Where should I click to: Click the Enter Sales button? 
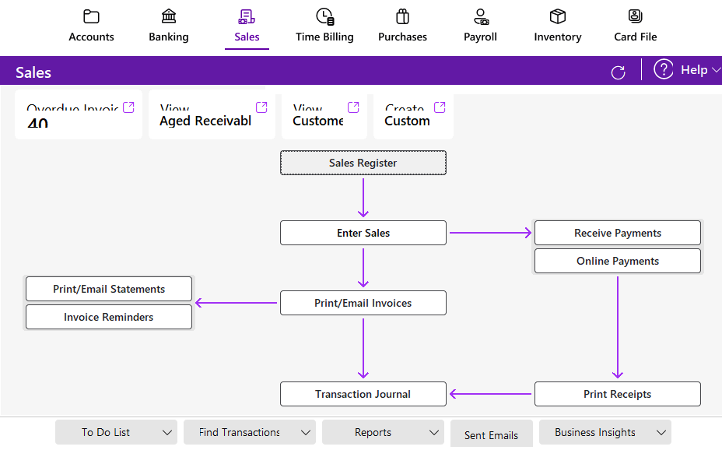coord(363,233)
